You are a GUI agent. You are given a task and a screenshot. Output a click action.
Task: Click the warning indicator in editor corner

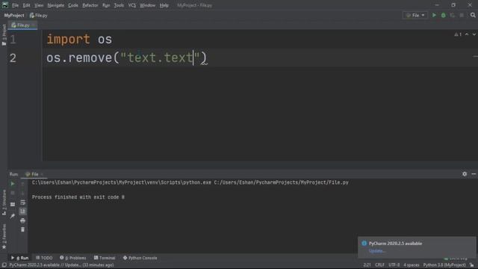(x=458, y=34)
